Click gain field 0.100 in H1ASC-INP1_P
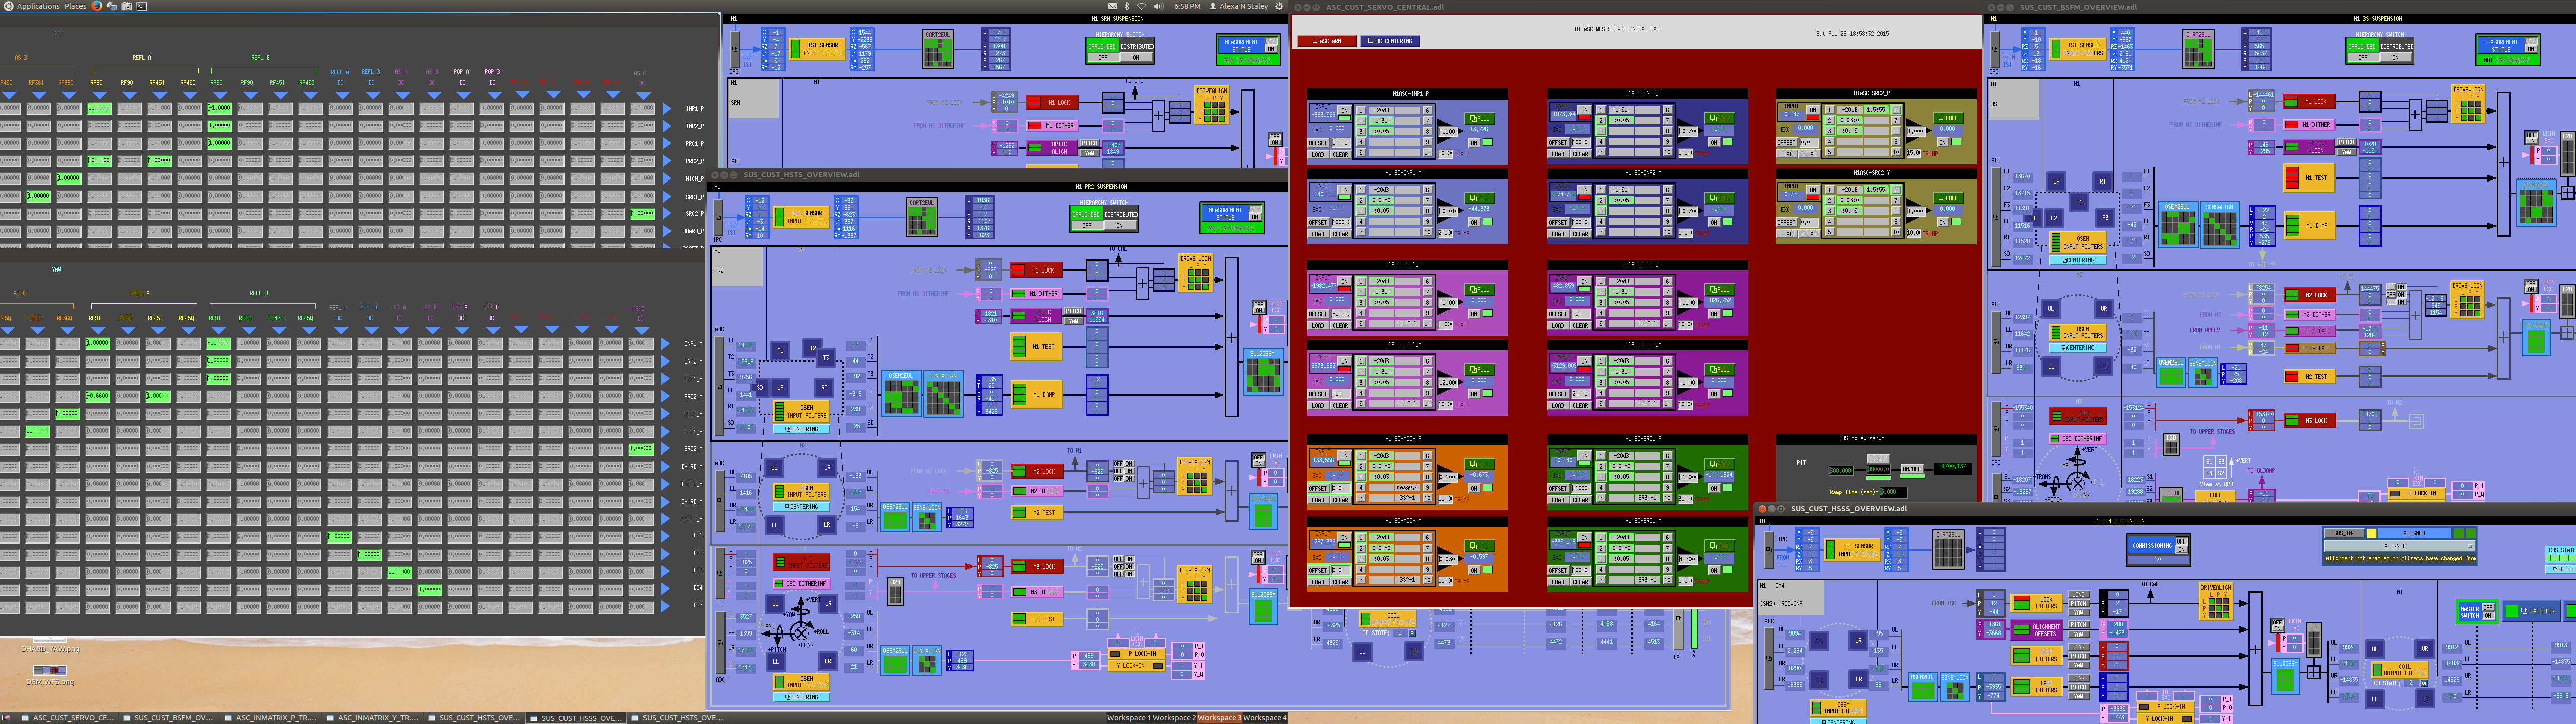2576x724 pixels. click(x=1448, y=132)
